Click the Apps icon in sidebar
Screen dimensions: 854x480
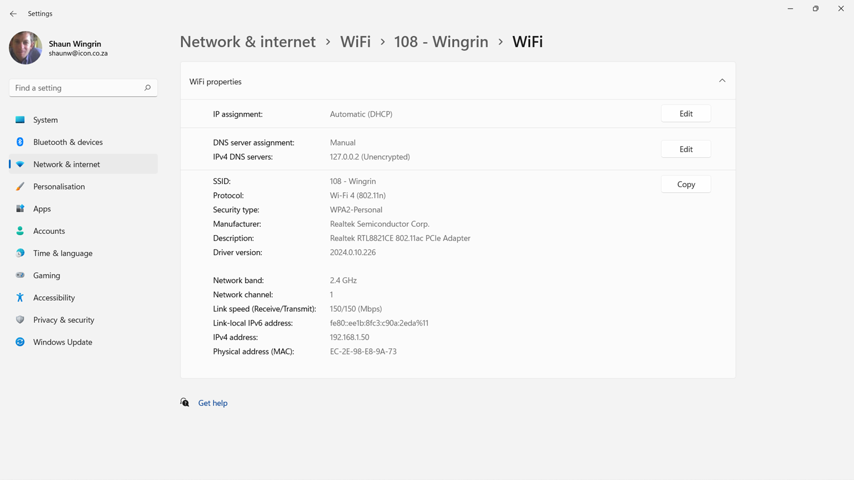(20, 209)
